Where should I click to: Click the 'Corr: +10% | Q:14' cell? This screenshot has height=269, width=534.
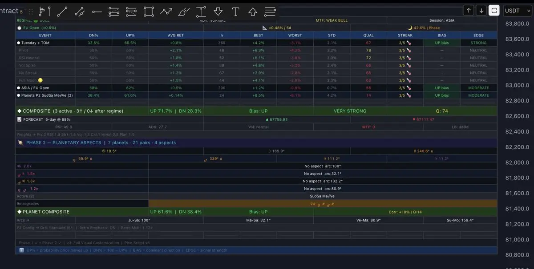click(405, 212)
